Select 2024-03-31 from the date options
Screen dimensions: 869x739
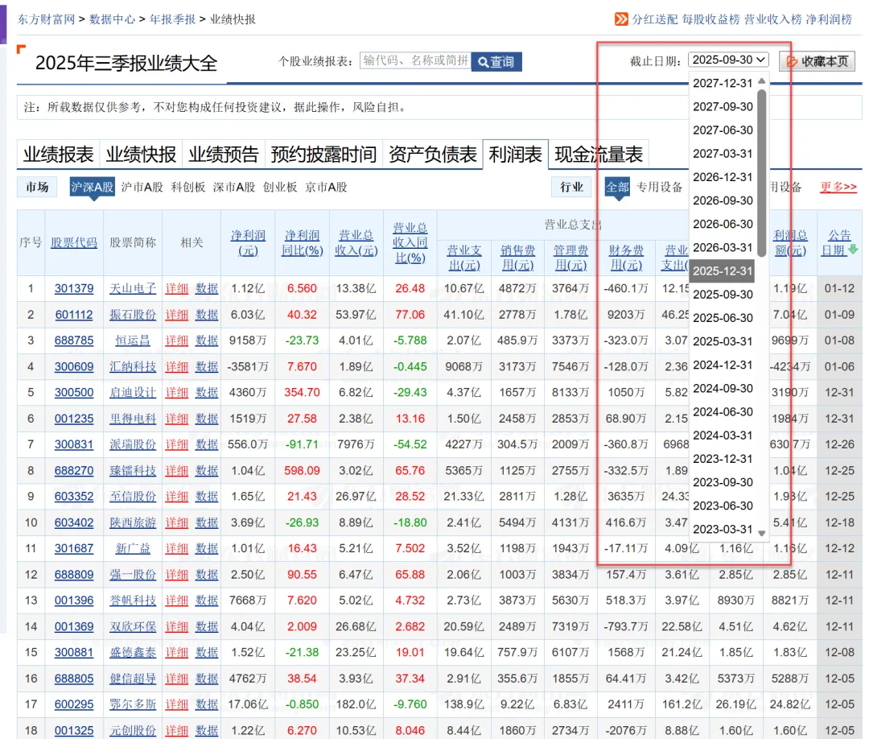[x=723, y=436]
